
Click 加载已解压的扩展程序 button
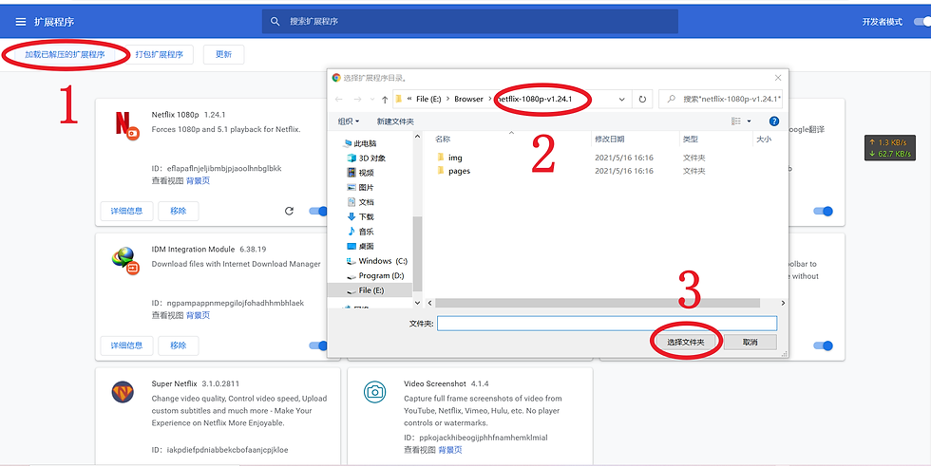point(65,54)
